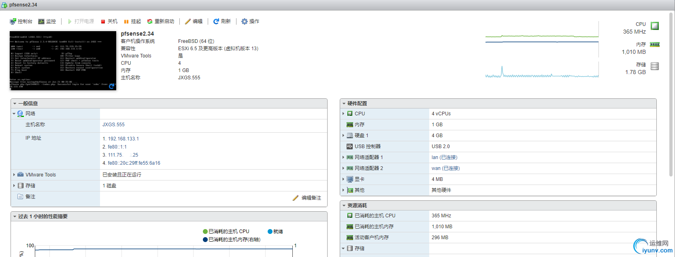Image resolution: width=675 pixels, height=257 pixels.
Task: Collapse the 硬件配置 panel
Action: [344, 104]
